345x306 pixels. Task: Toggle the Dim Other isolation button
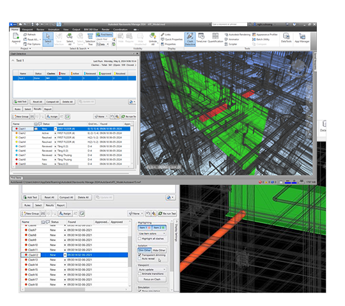(144, 251)
